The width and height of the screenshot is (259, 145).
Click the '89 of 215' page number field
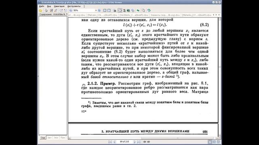pyautogui.click(x=125, y=142)
